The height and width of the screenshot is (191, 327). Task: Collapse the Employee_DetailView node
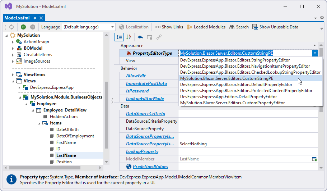[x=33, y=110]
